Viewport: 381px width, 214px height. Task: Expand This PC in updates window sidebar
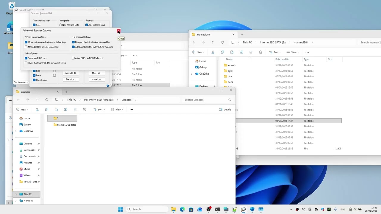[x=16, y=194]
